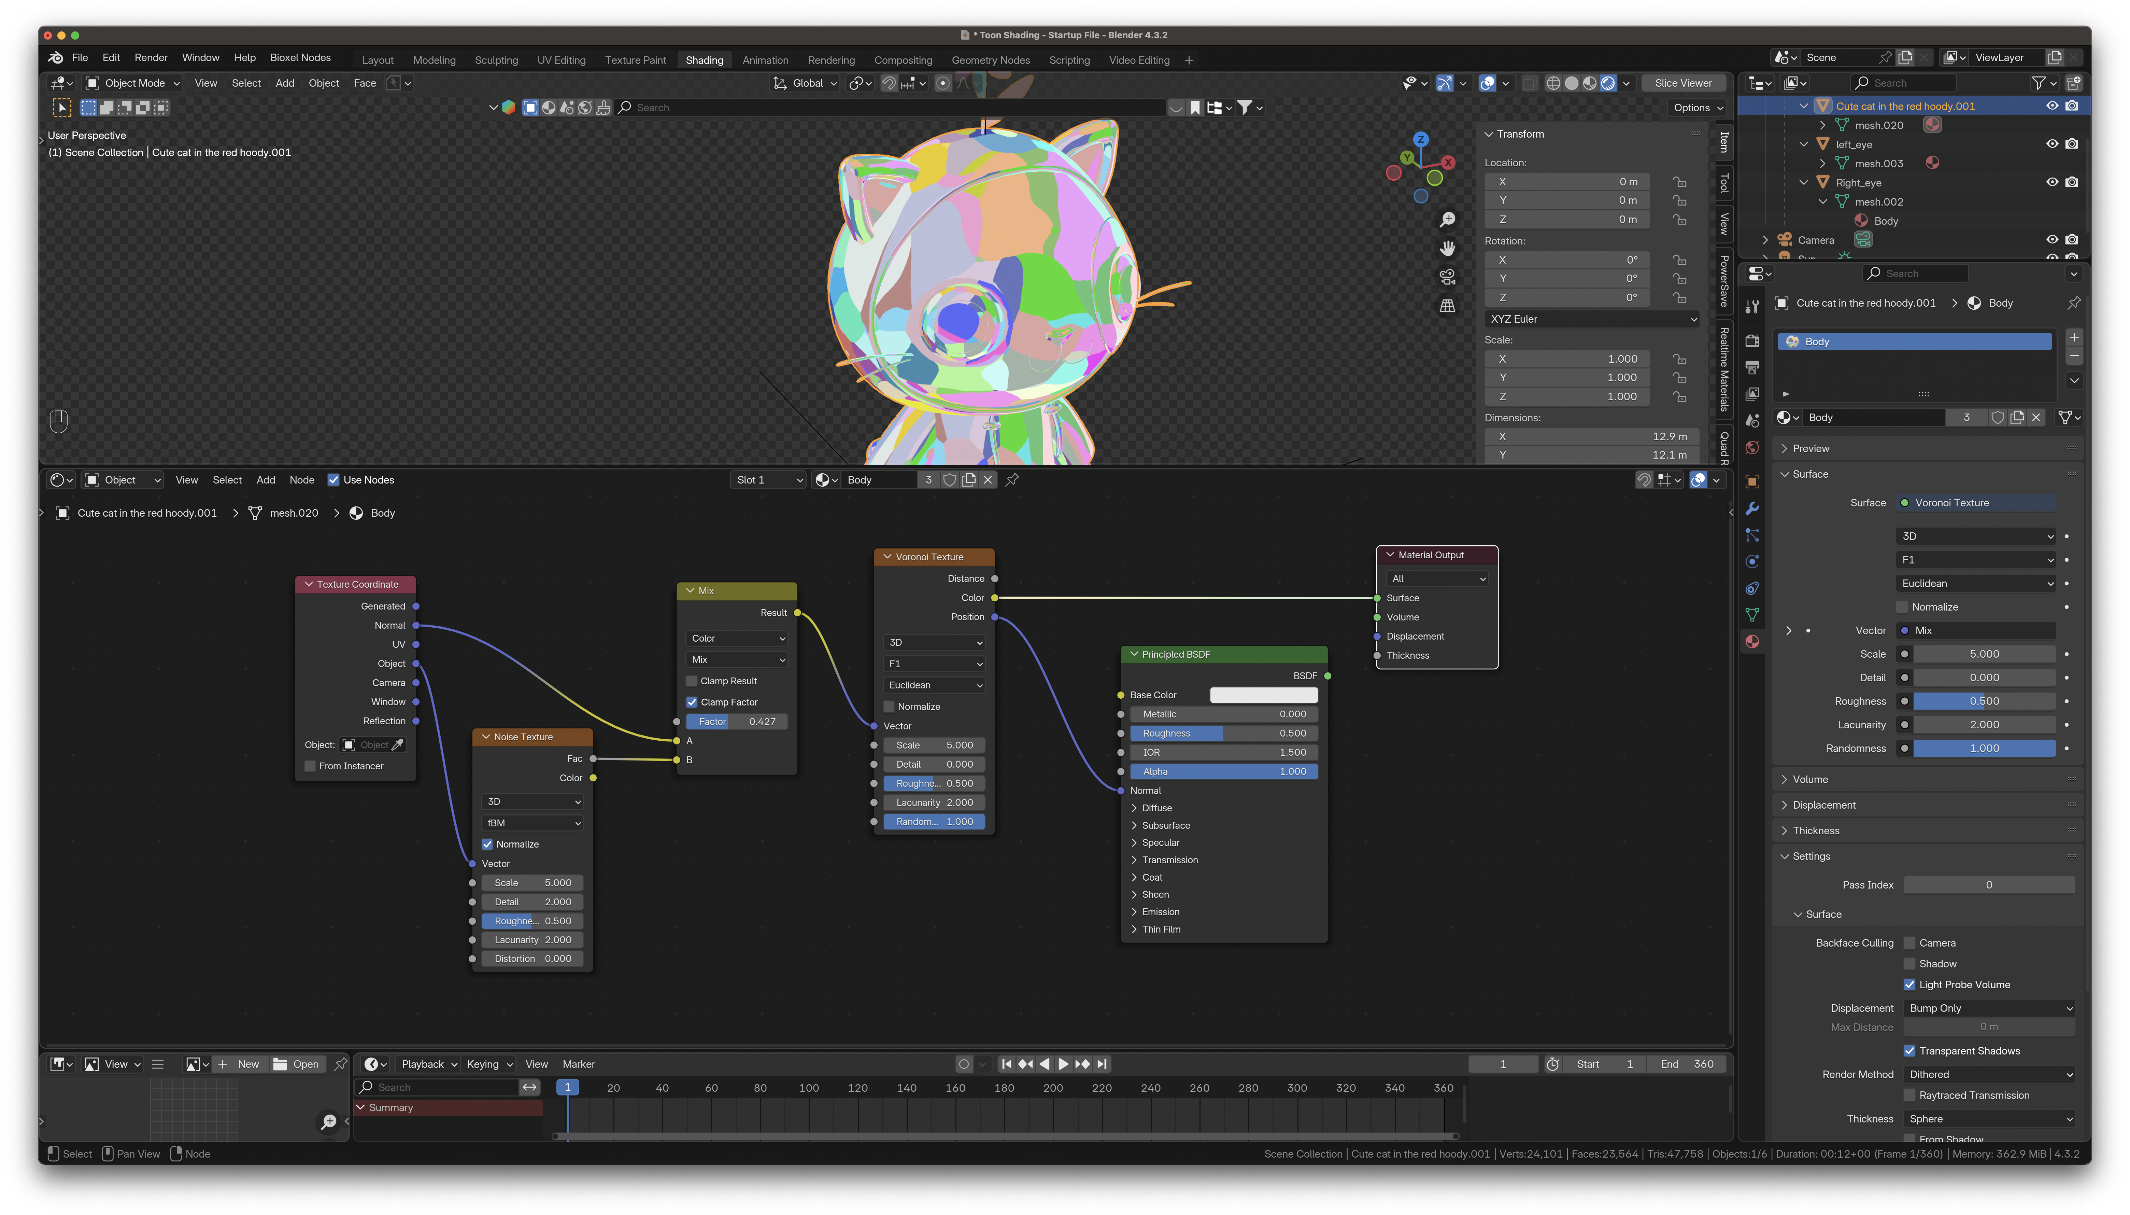Open the Scene properties tab
The width and height of the screenshot is (2130, 1215).
pos(1752,421)
